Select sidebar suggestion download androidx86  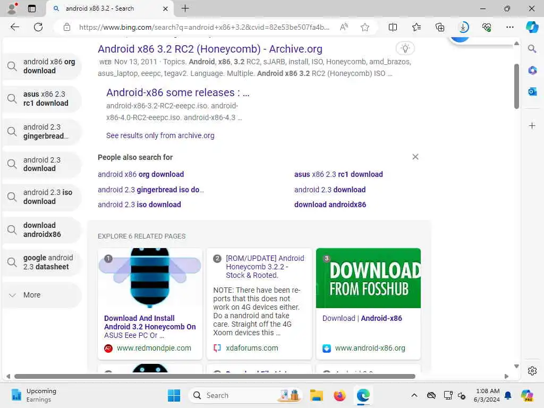tap(41, 229)
